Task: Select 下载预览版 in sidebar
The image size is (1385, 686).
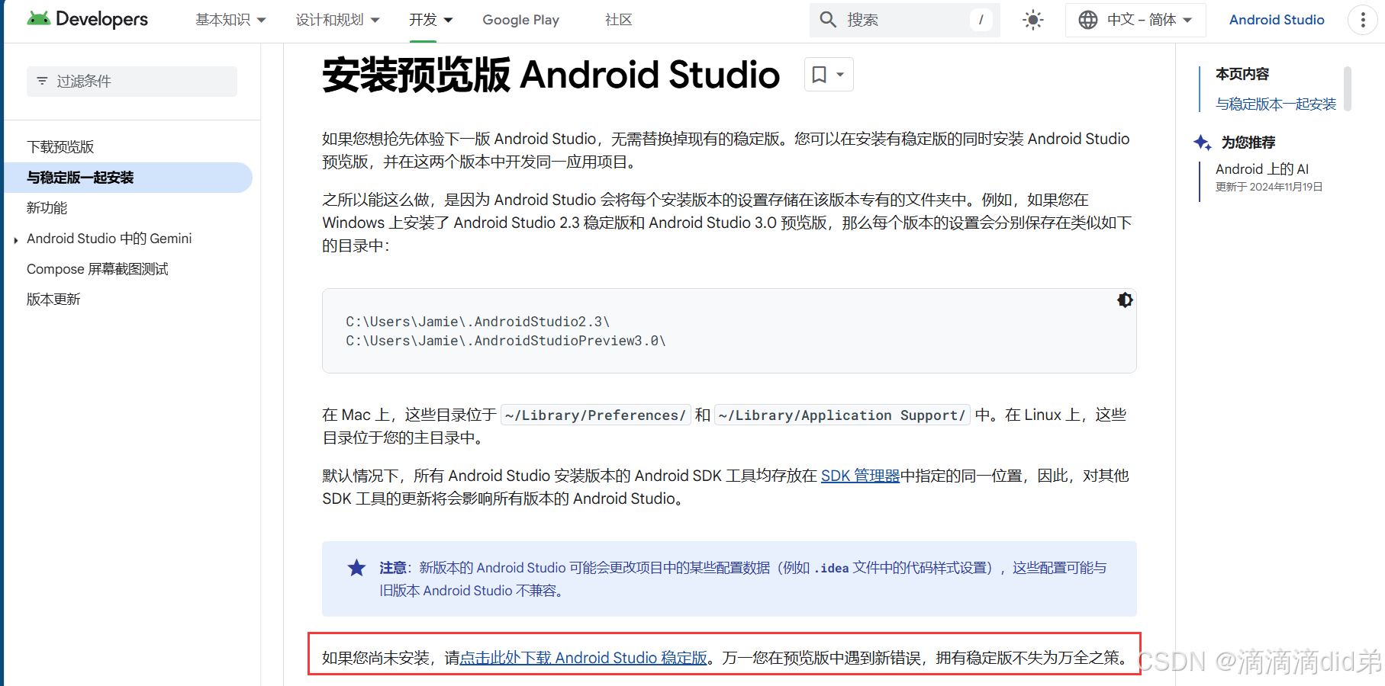Action: pos(60,146)
